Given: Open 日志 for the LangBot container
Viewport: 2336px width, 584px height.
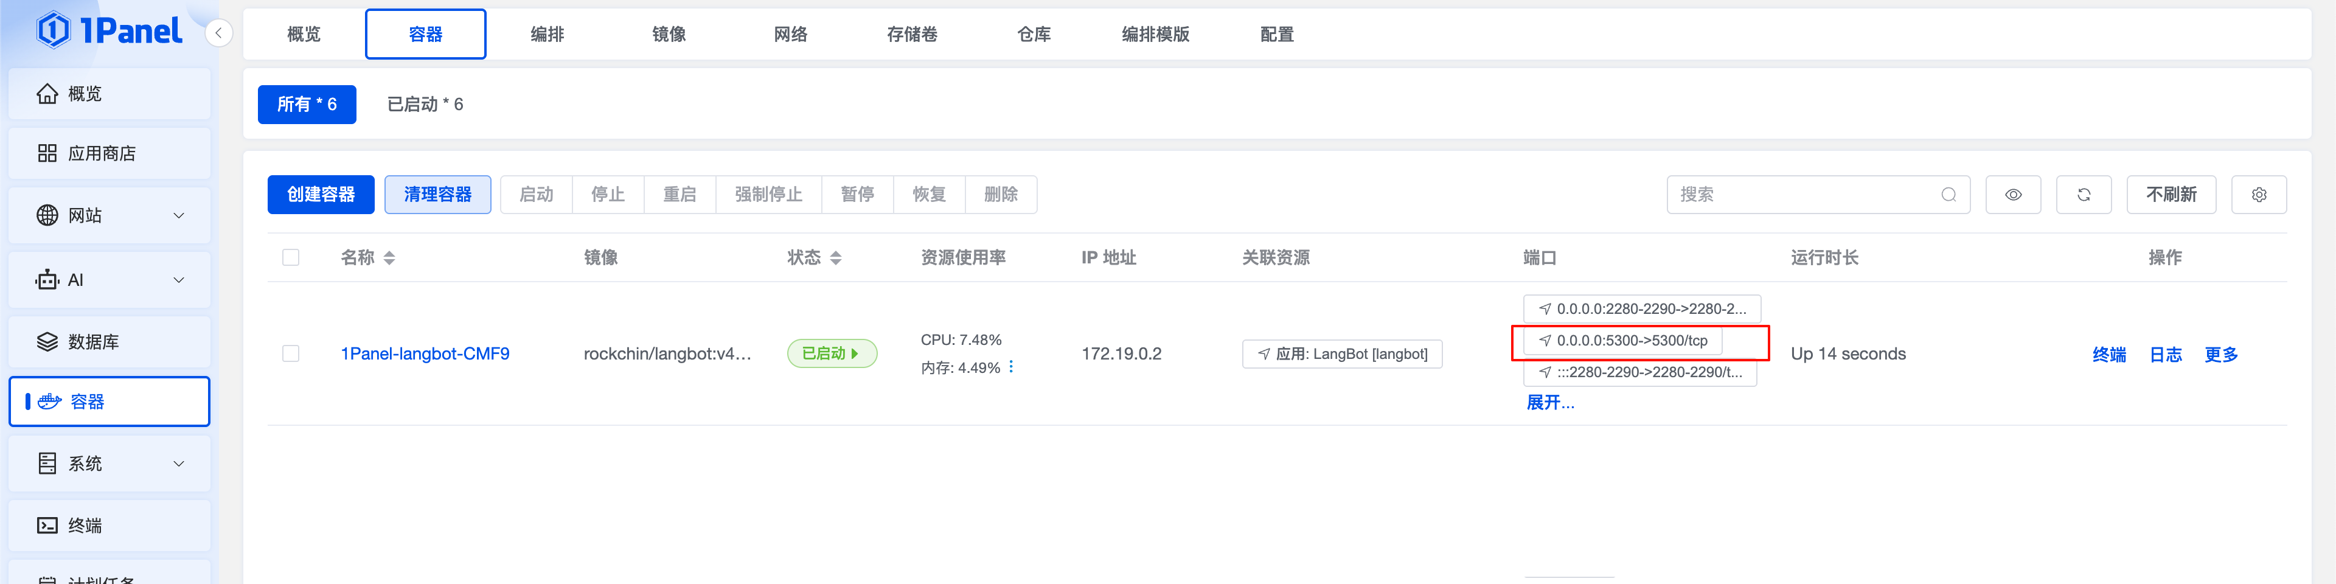Looking at the screenshot, I should 2166,353.
